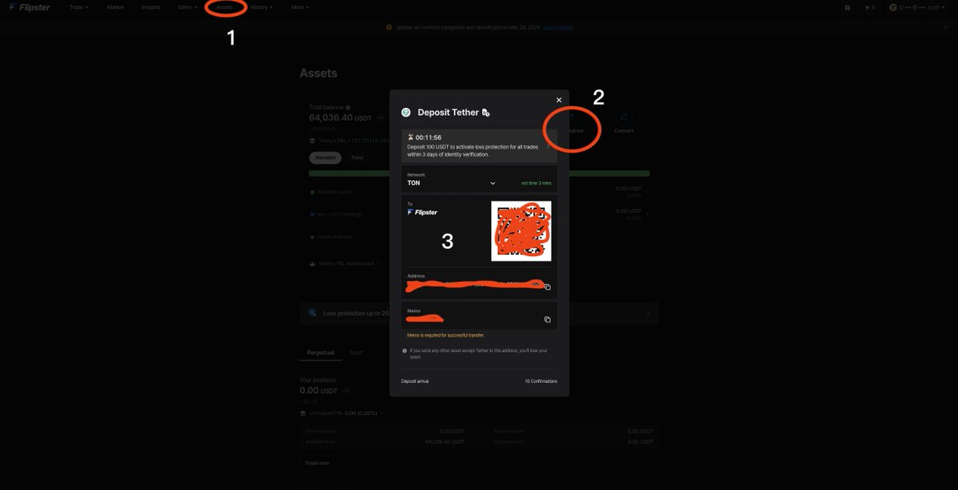Screen dimensions: 958x490
Task: Close the Deposit Tether dialog
Action: [x=559, y=100]
